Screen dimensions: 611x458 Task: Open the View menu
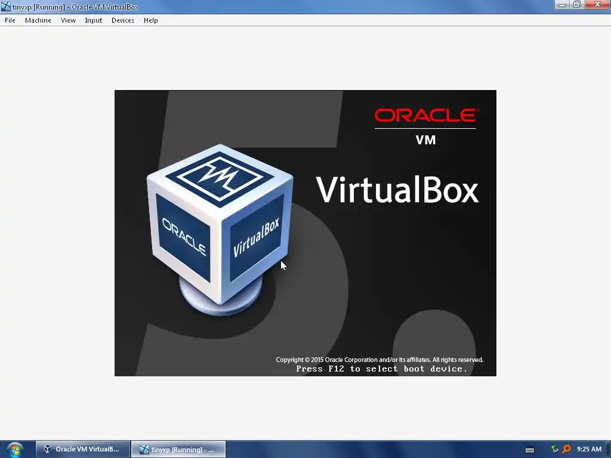(68, 20)
